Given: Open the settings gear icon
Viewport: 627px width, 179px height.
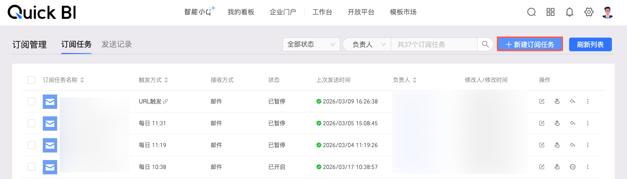Looking at the screenshot, I should (x=589, y=12).
